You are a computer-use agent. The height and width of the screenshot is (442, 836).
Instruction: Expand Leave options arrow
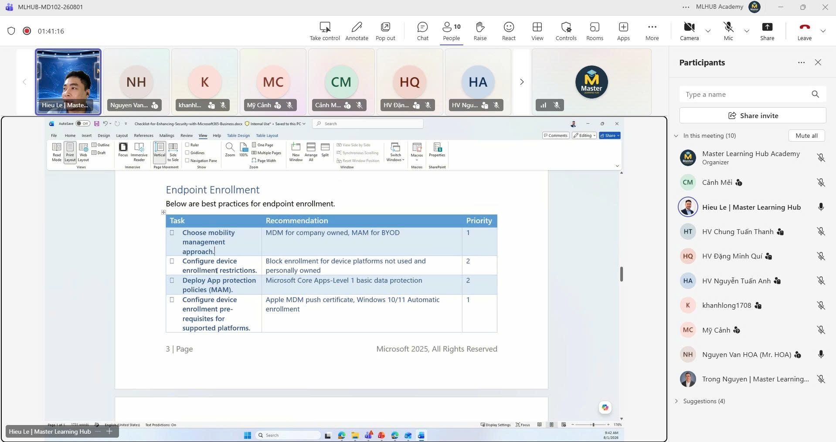(823, 31)
